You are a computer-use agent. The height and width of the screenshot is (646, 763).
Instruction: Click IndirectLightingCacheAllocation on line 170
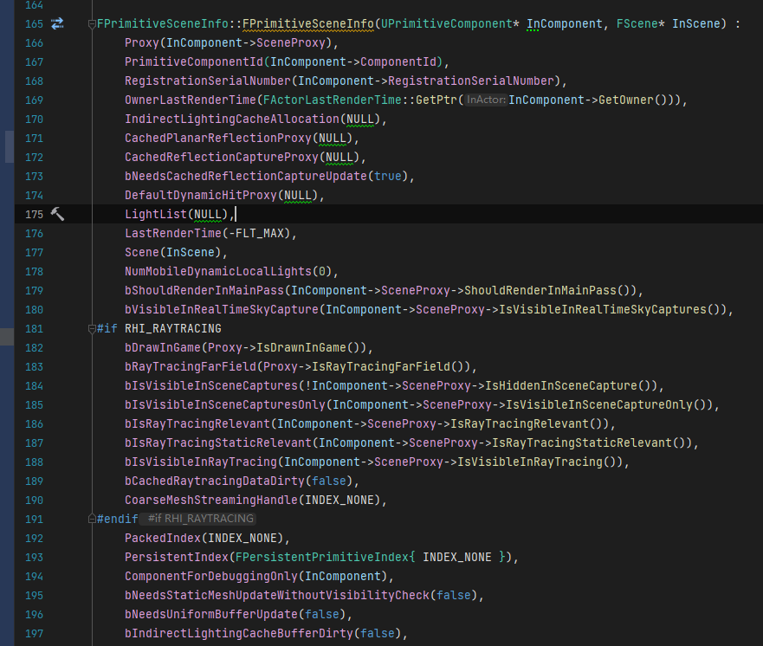tap(231, 120)
